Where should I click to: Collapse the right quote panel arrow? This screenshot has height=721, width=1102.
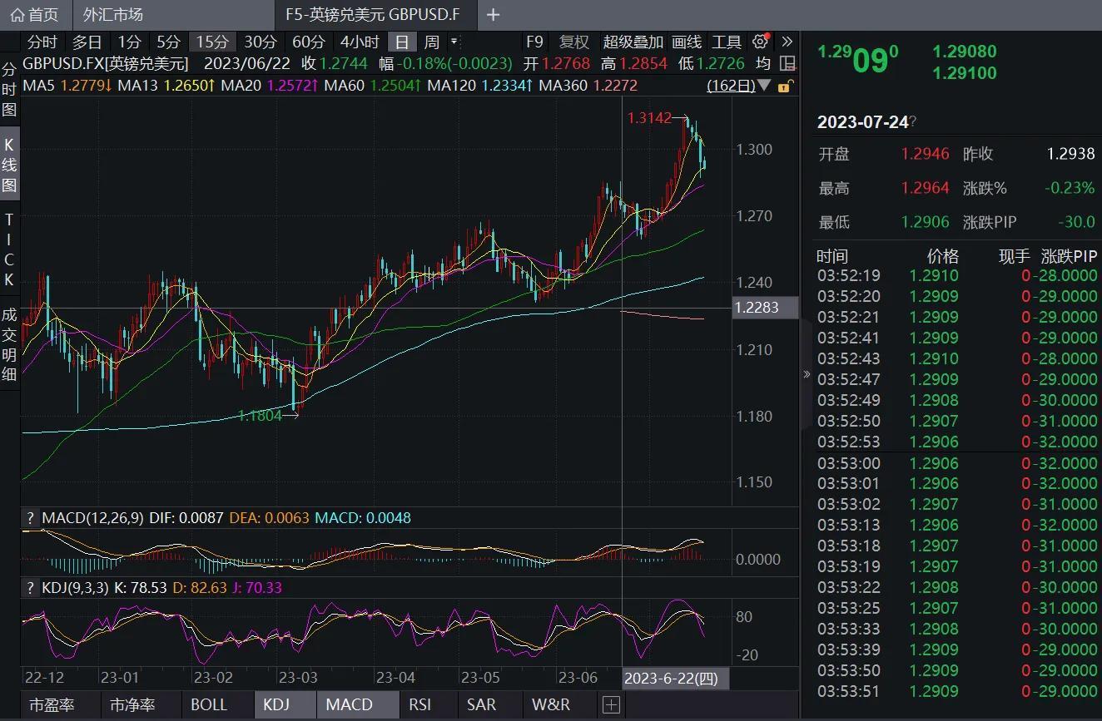click(x=806, y=374)
